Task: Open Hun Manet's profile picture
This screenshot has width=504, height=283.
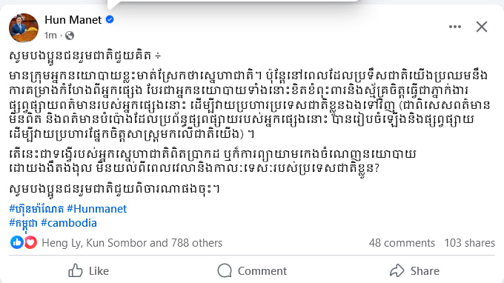Action: click(x=24, y=28)
